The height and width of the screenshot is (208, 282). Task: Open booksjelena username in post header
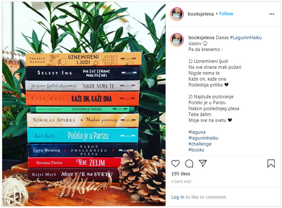pos(200,14)
